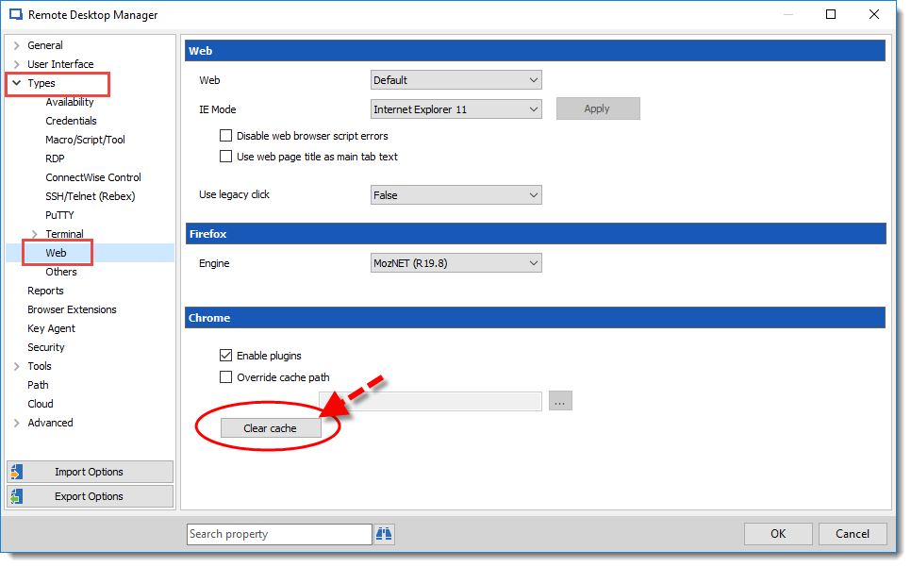Toggle the Override cache path checkbox
The image size is (911, 567).
(x=225, y=377)
